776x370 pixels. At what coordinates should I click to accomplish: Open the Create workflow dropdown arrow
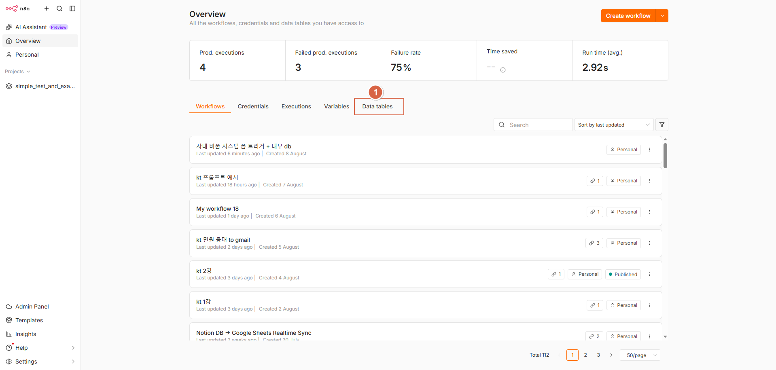click(x=662, y=16)
